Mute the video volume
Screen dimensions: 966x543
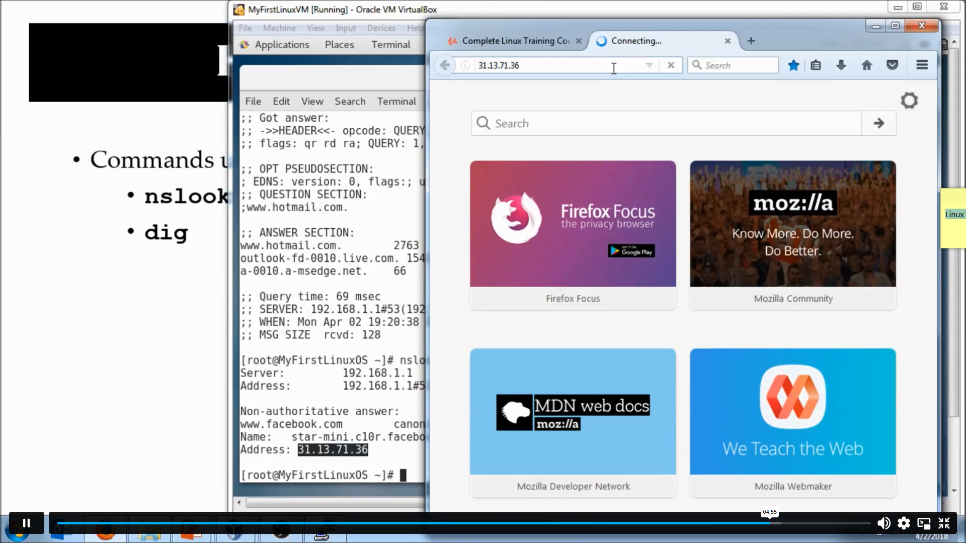tap(883, 523)
